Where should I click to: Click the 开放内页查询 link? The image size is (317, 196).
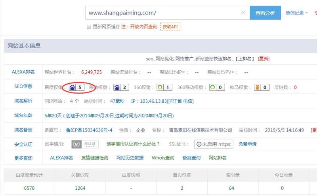143,26
